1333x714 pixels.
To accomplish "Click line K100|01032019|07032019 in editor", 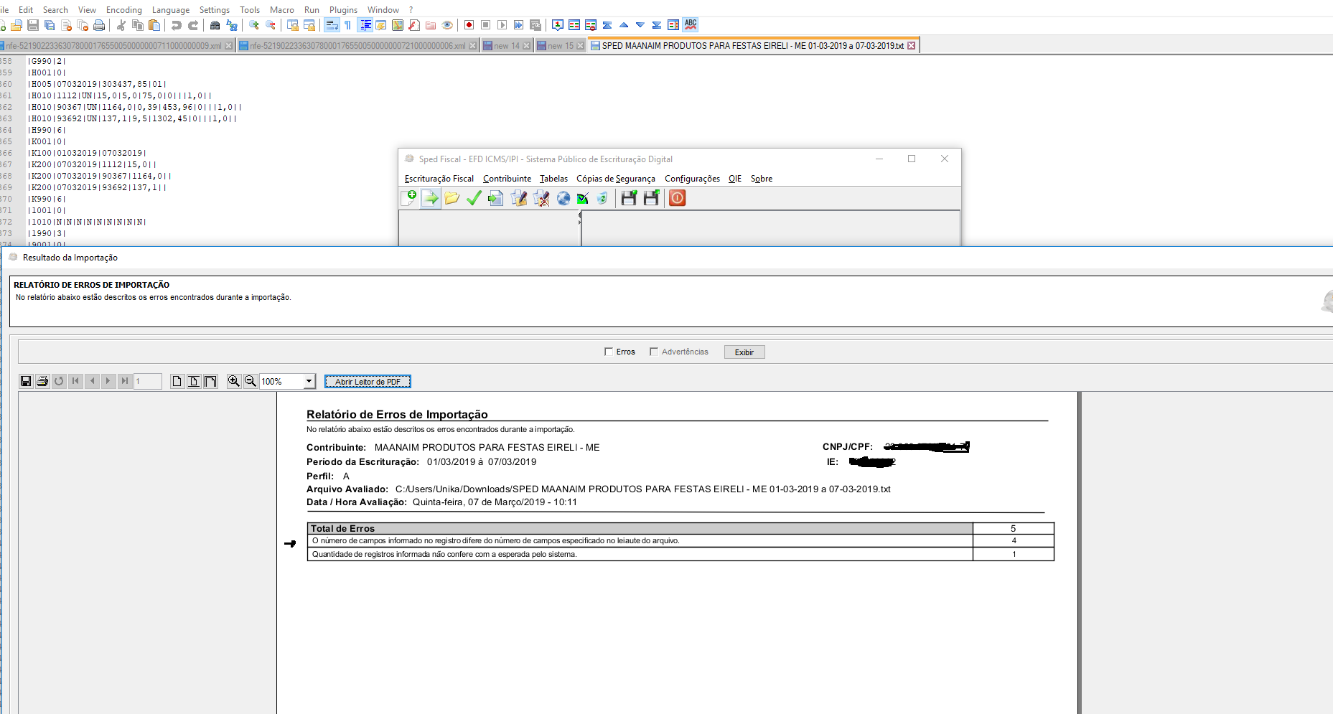I will [x=86, y=153].
